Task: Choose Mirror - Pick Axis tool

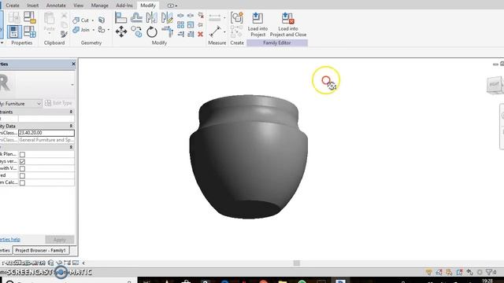Action: click(151, 17)
